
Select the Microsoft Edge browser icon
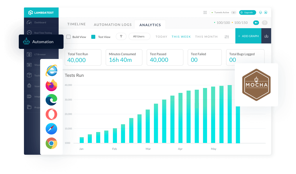(51, 100)
